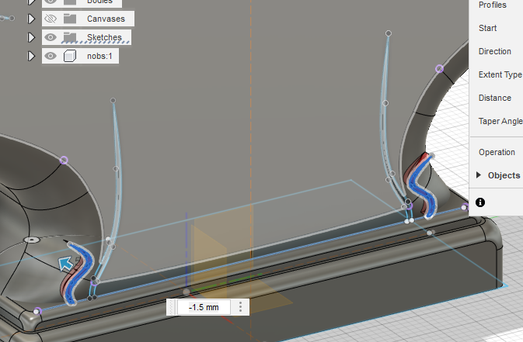Viewport: 523px width, 342px height.
Task: Hide the Sketches folder
Action: (51, 37)
